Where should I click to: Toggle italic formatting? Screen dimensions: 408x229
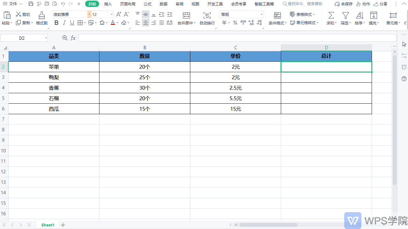point(64,23)
